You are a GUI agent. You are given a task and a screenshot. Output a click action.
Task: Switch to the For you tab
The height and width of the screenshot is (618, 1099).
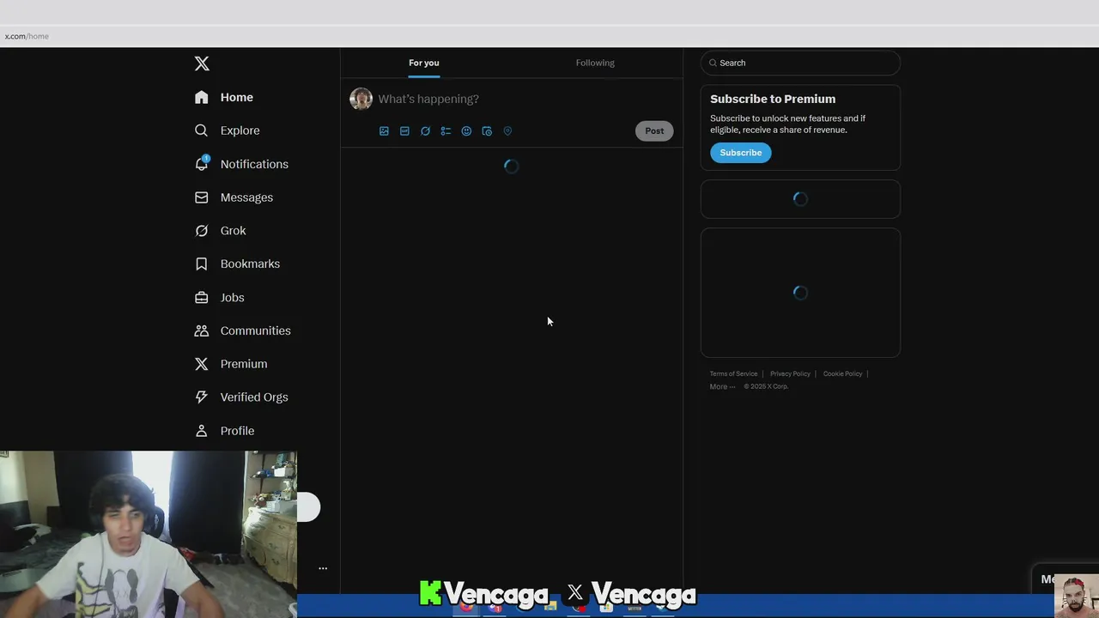424,63
